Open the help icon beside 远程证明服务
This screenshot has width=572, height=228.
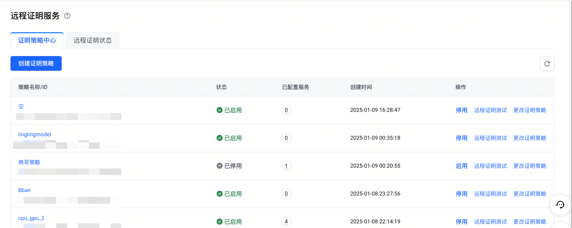(67, 16)
